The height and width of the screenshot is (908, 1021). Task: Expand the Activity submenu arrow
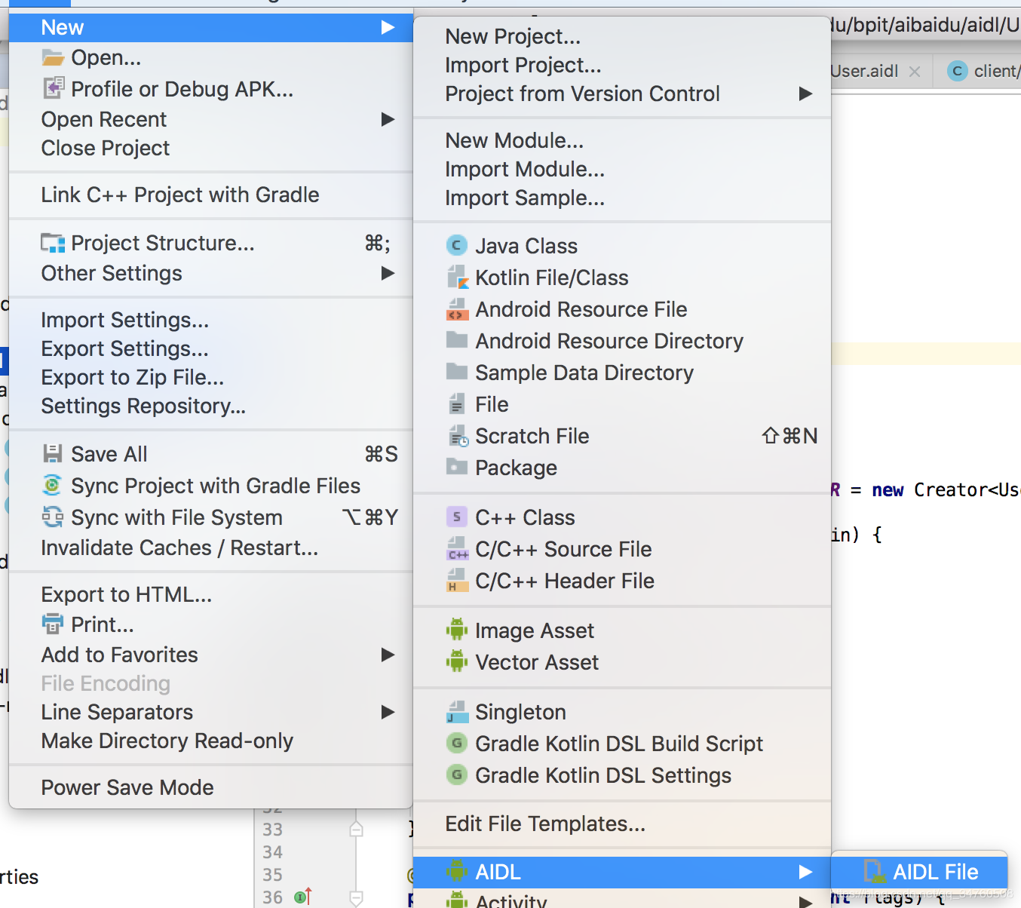pos(806,901)
